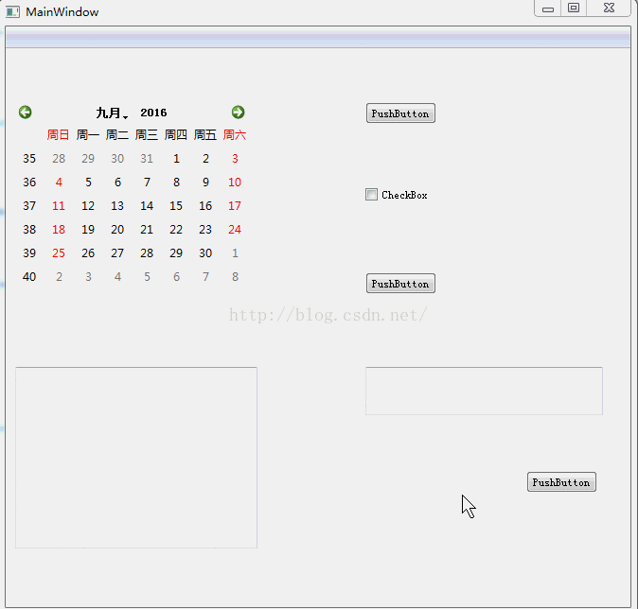Maximize the MainWindow window

tap(574, 9)
